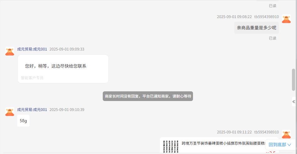This screenshot has width=297, height=154.
Task: Click buyer avatar beside 09:11:22 message
Action: (x=286, y=134)
